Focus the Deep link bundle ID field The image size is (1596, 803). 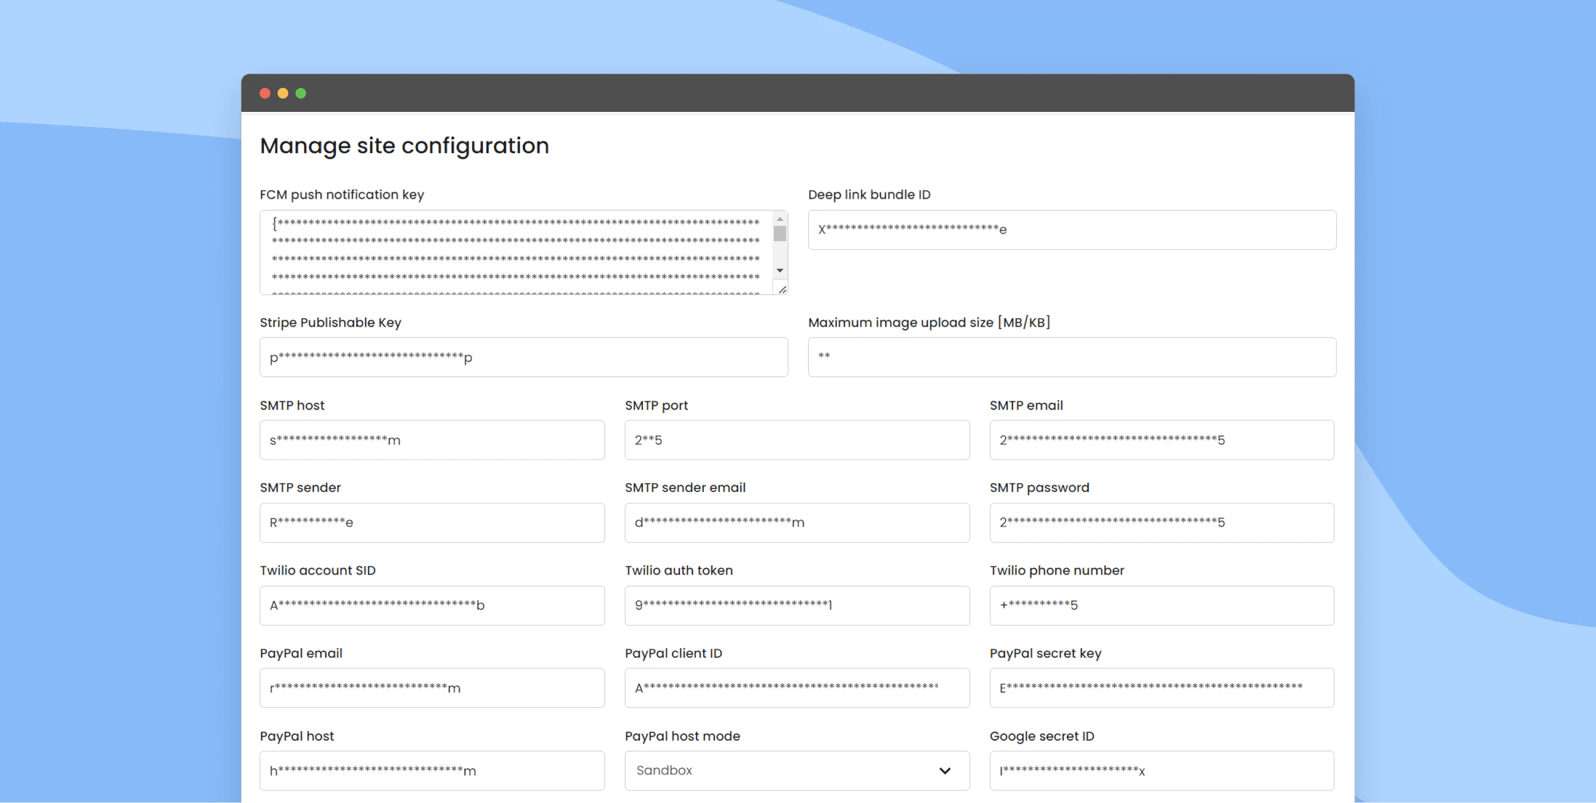(x=1072, y=230)
